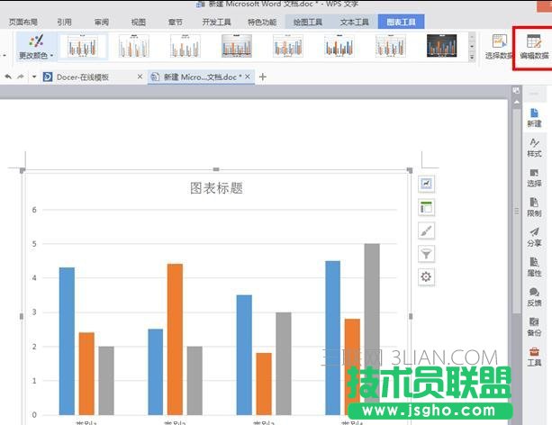Image resolution: width=552 pixels, height=425 pixels.
Task: Open the chart settings gear button
Action: (x=426, y=276)
